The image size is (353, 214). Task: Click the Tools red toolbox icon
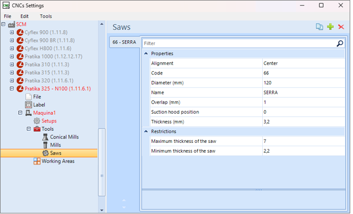(37, 129)
